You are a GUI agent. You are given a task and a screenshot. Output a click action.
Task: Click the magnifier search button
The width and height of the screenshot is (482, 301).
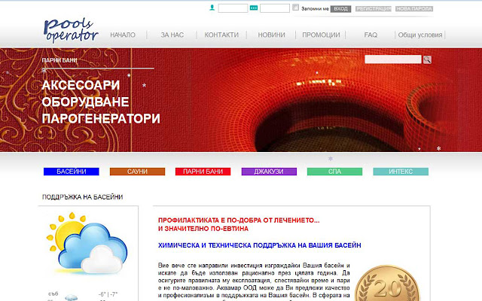[x=427, y=59]
